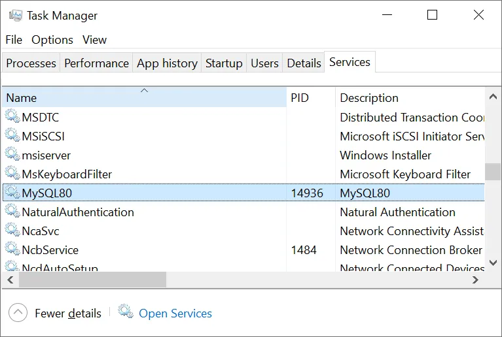The width and height of the screenshot is (502, 337).
Task: Click the NcbService gear icon
Action: point(12,249)
